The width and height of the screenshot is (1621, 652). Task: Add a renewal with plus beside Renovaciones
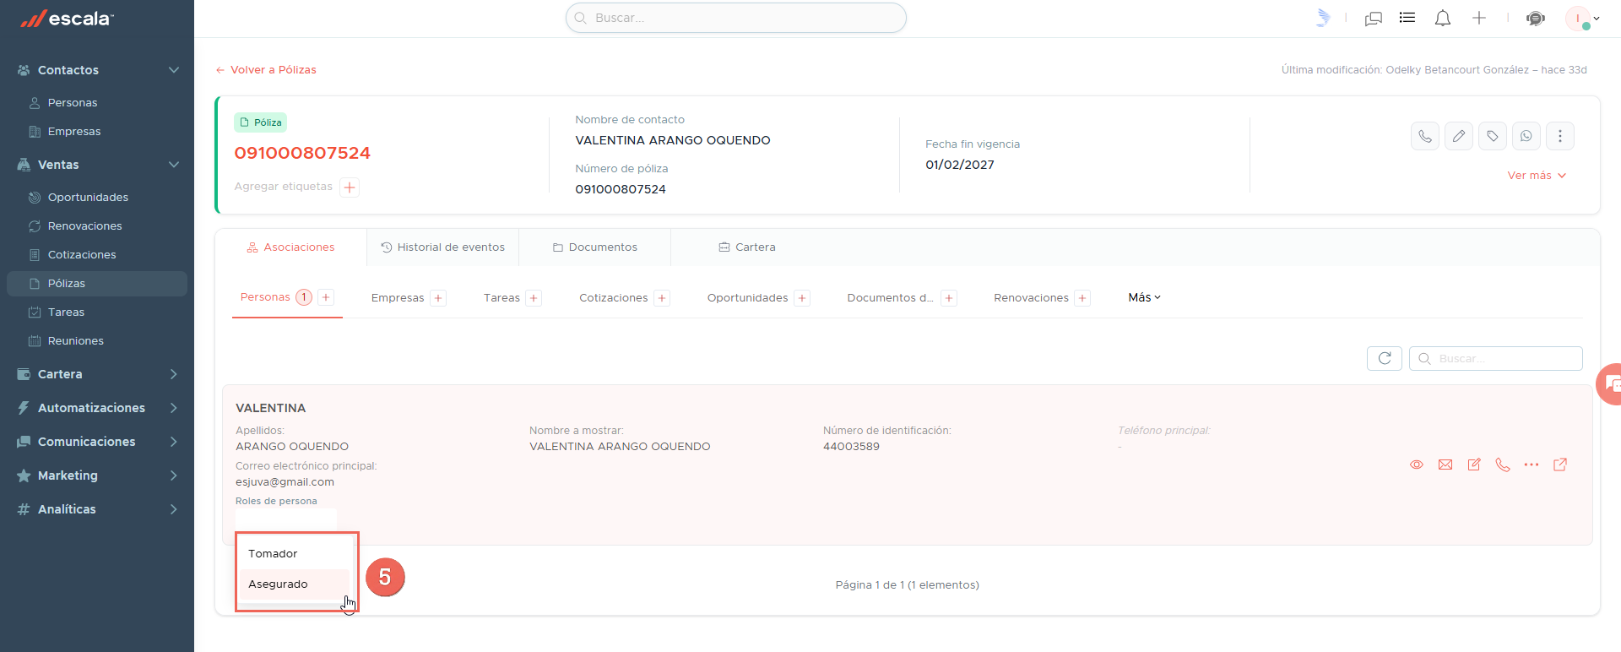tap(1082, 298)
